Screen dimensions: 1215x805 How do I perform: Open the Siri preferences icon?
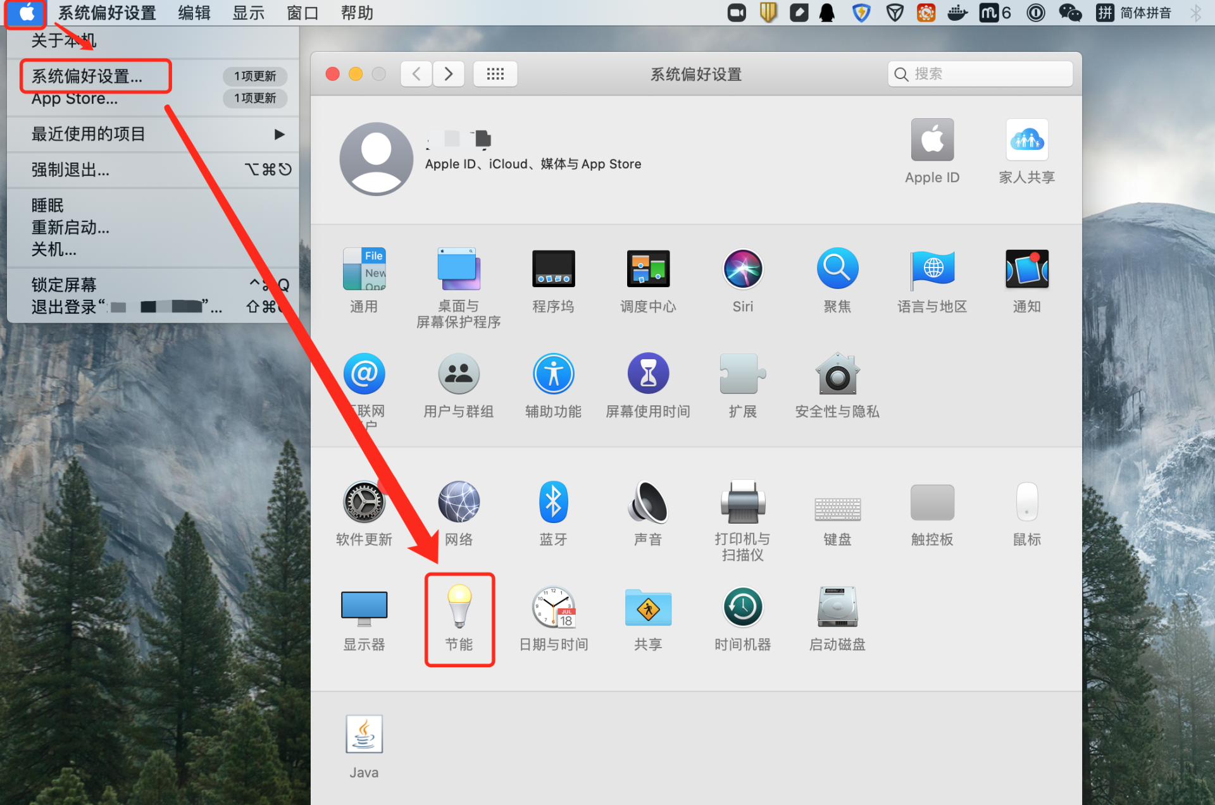(x=742, y=269)
